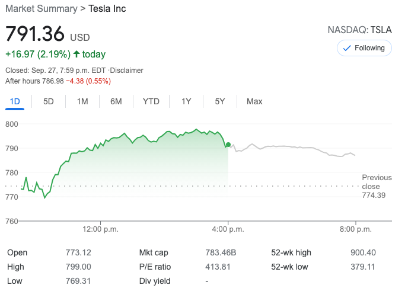The height and width of the screenshot is (288, 408).
Task: Click the Closed: Sep. 27, 7:59 p.m. EDT text
Action: coord(55,71)
